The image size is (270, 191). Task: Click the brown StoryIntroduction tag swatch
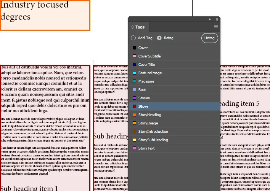click(134, 131)
